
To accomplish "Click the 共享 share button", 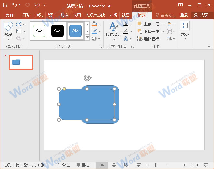I will 200,15.
